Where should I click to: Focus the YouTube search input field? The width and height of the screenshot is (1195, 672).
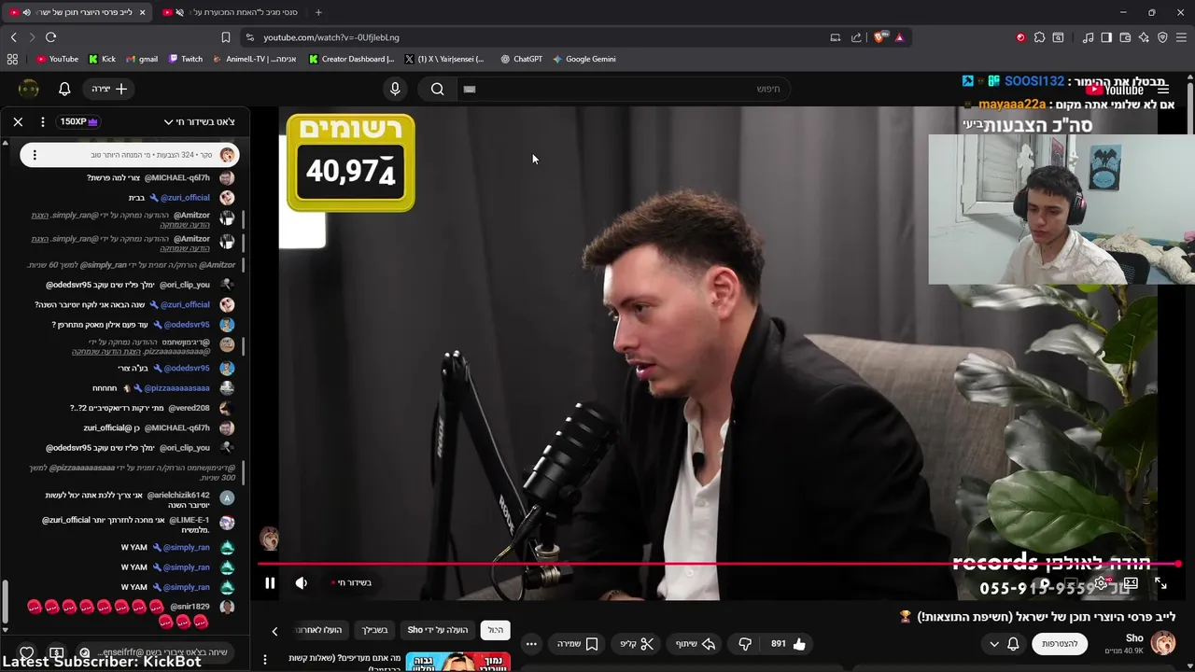click(622, 89)
